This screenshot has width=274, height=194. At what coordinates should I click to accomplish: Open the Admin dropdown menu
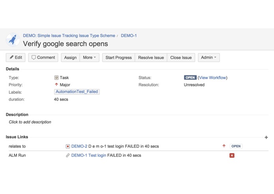point(209,58)
